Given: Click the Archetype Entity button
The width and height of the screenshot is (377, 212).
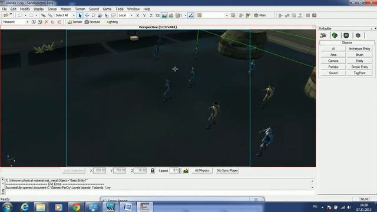Looking at the screenshot, I should point(359,48).
